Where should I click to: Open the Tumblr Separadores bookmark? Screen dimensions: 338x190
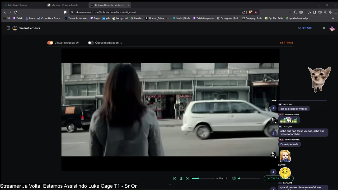click(x=76, y=18)
